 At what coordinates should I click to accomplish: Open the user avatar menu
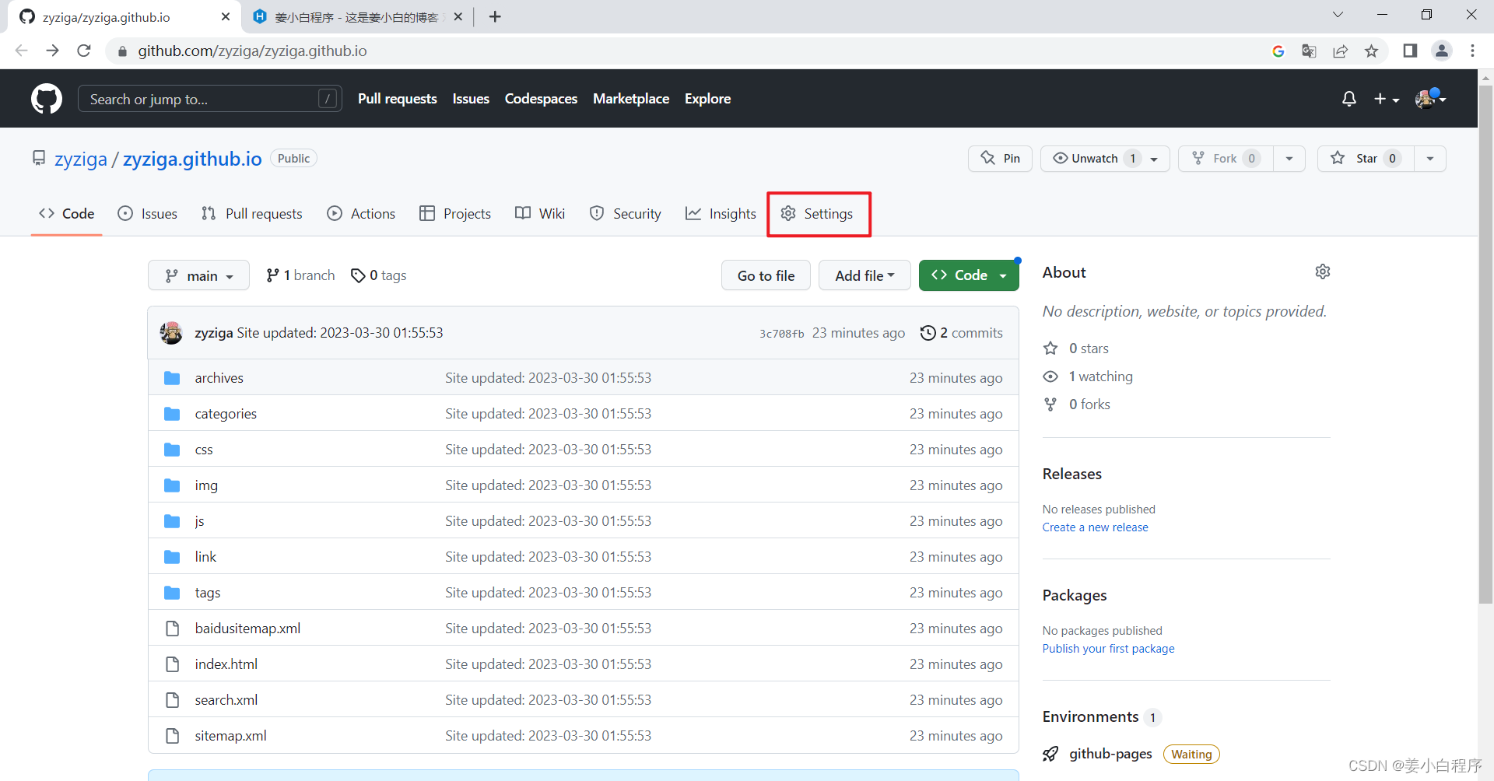(x=1430, y=98)
